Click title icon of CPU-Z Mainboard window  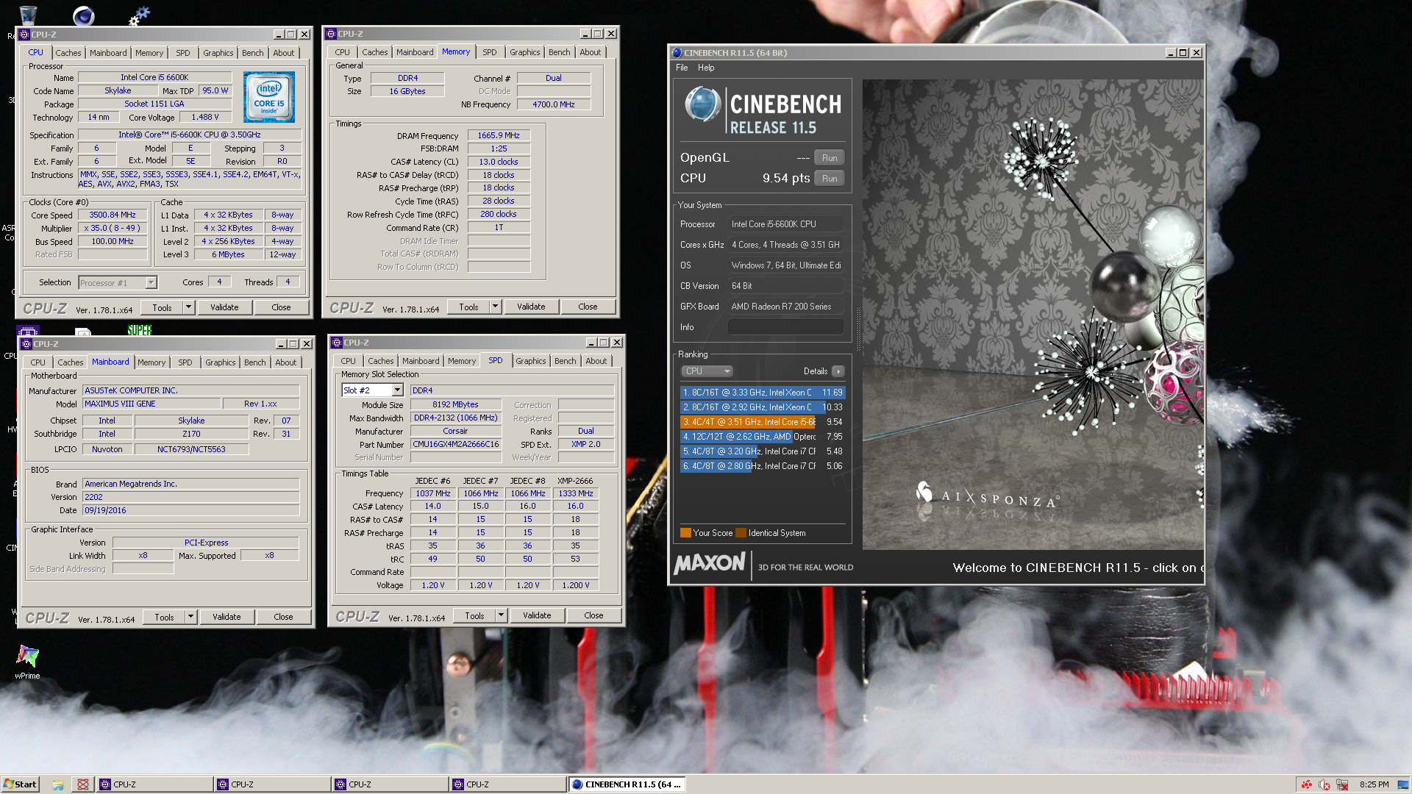point(26,344)
